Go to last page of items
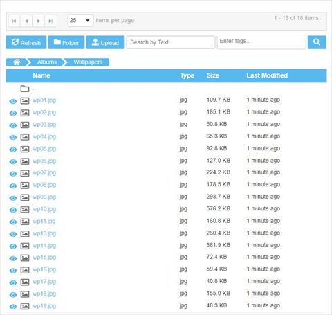The width and height of the screenshot is (332, 315). tap(50, 21)
